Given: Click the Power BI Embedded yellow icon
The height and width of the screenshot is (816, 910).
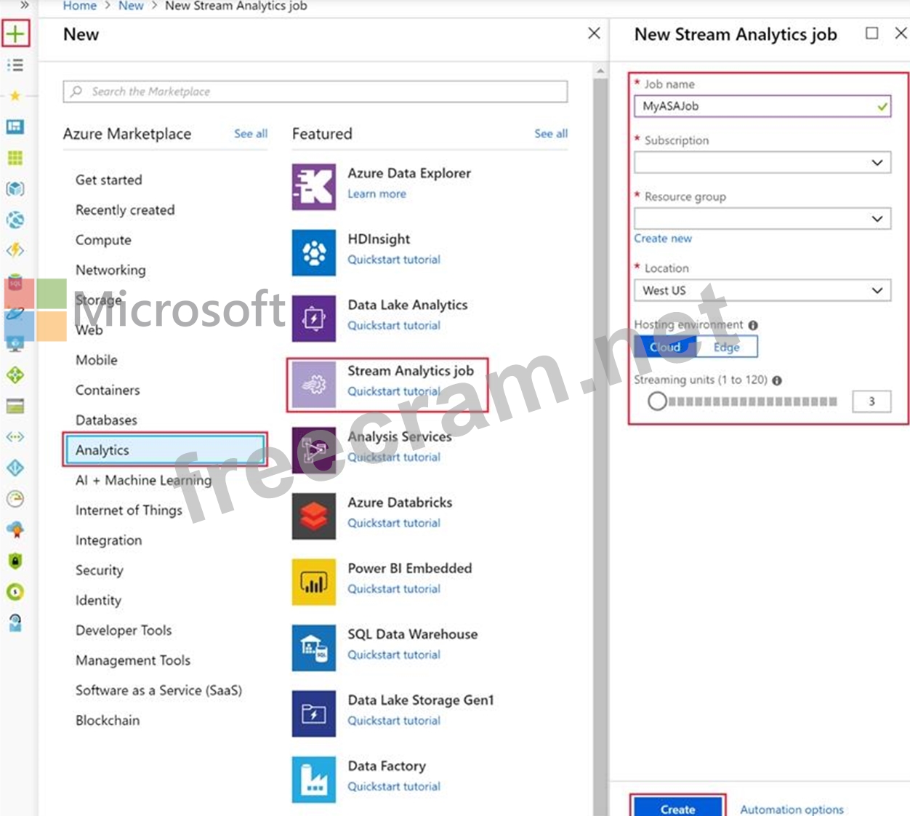Looking at the screenshot, I should click(314, 583).
